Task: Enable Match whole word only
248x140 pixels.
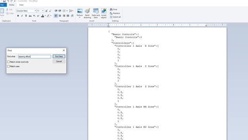Action: (9, 62)
